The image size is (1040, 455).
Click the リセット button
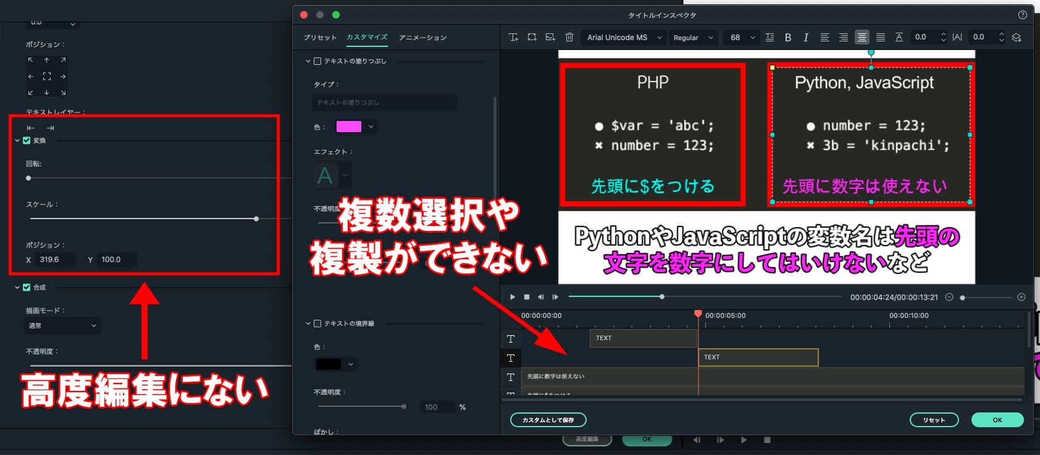point(934,420)
